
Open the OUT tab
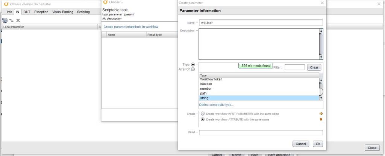pyautogui.click(x=27, y=12)
